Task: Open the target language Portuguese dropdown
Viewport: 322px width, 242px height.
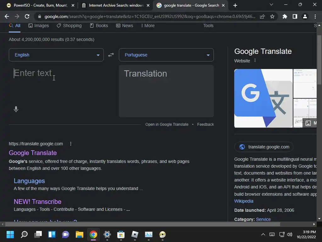Action: point(166,55)
